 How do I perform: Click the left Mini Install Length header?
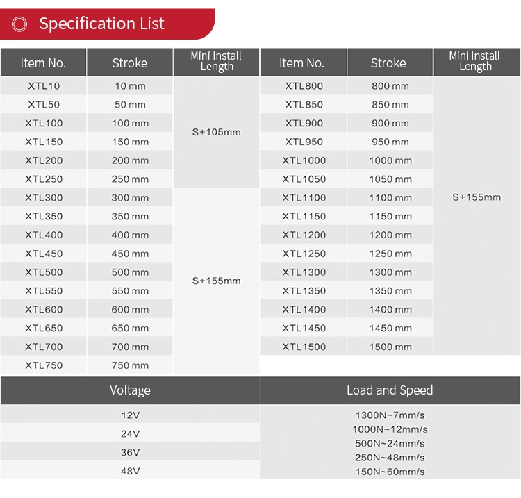point(216,62)
